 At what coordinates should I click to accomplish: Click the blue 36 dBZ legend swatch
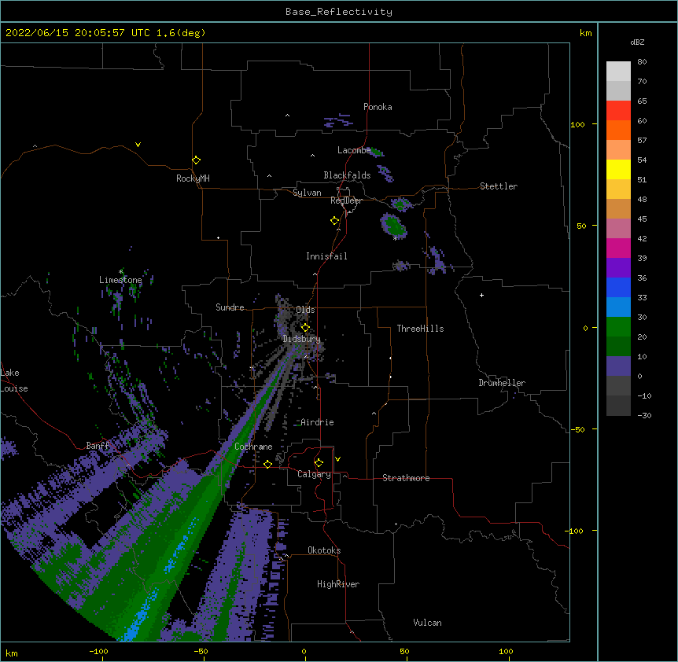pos(618,287)
